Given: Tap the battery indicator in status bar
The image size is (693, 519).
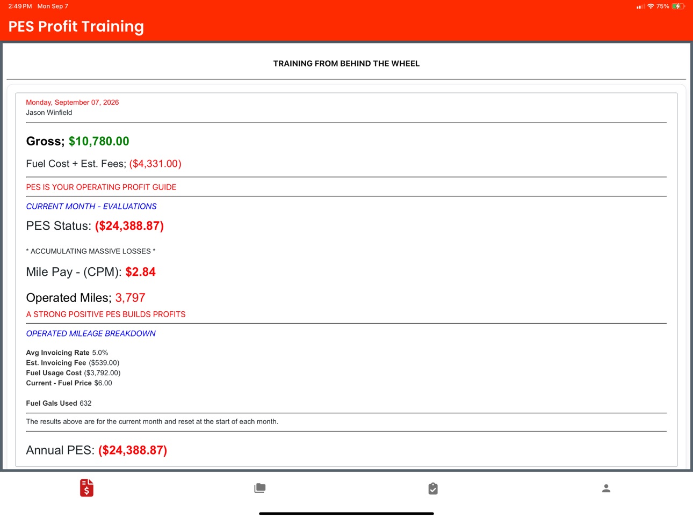Looking at the screenshot, I should [x=678, y=6].
